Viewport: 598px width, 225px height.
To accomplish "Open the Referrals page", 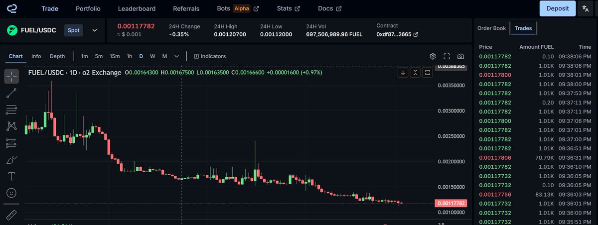I will point(186,8).
